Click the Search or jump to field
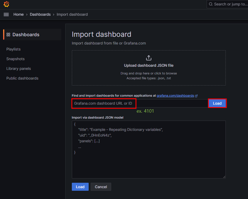This screenshot has height=199, width=248. click(x=227, y=4)
